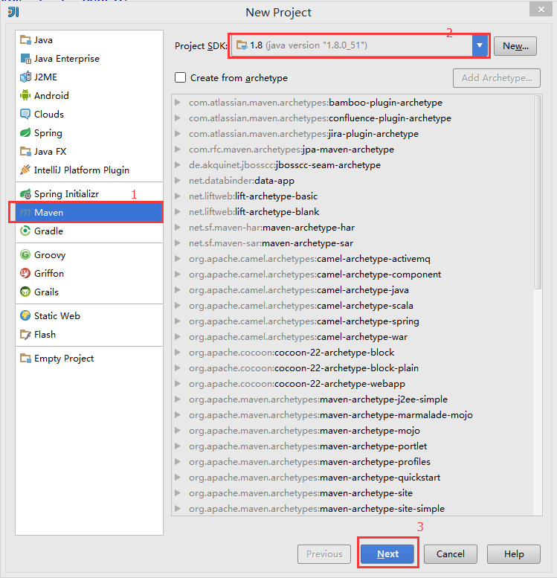Choose Gradle project type label
The height and width of the screenshot is (578, 557).
tap(48, 231)
